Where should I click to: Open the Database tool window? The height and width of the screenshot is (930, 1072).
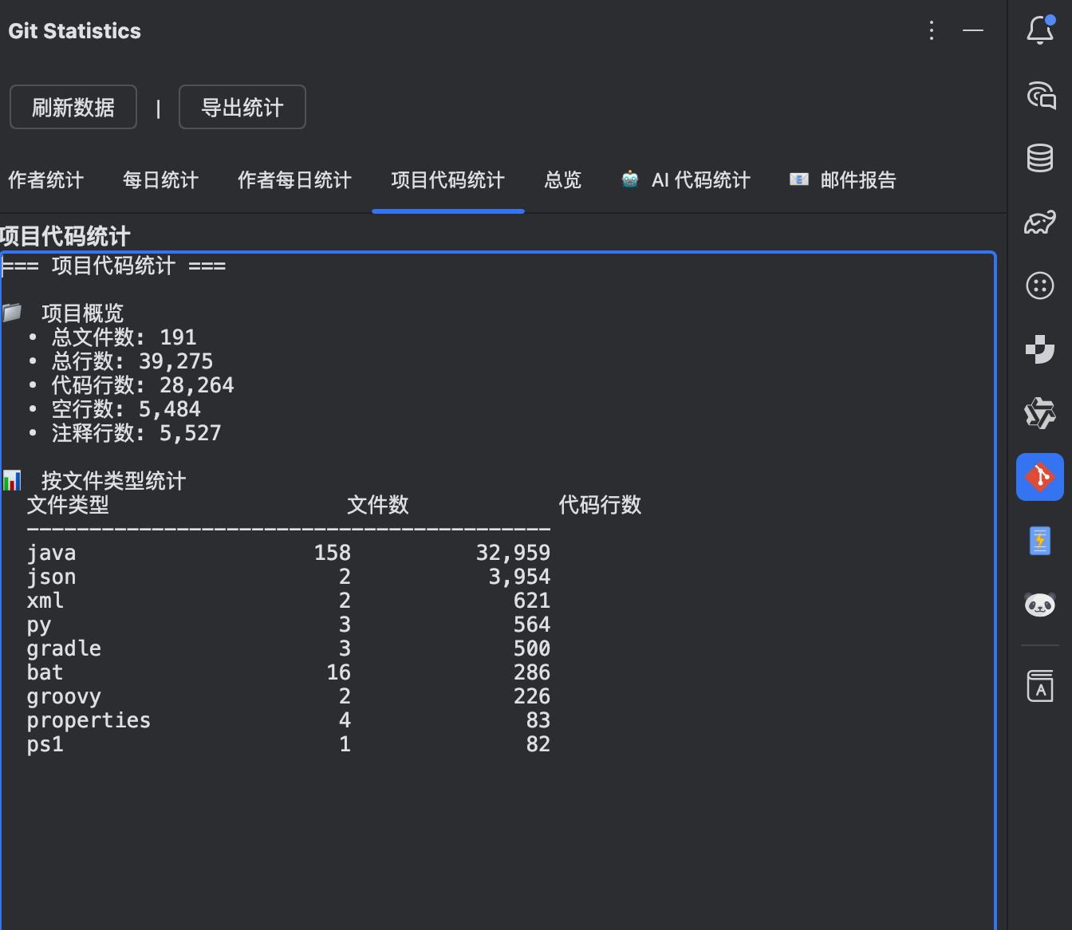click(1039, 158)
